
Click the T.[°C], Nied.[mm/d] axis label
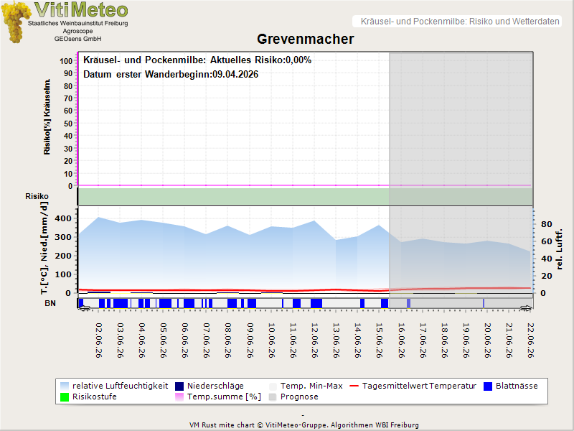(44, 248)
